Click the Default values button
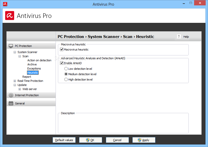The width and height of the screenshot is (208, 147). (x=64, y=140)
